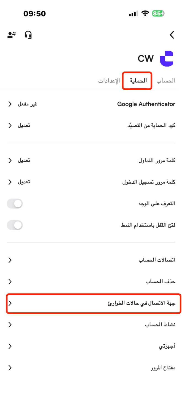Toggle فتح القفل باستخدام النمط switch
The height and width of the screenshot is (396, 182).
[15, 225]
